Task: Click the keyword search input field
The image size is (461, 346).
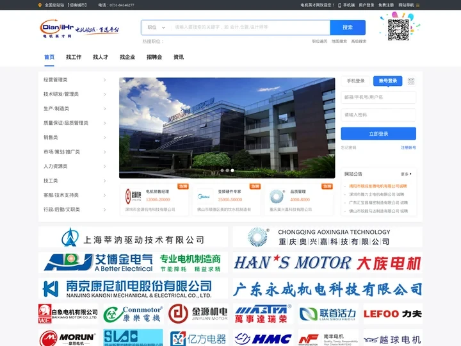Action: point(250,28)
